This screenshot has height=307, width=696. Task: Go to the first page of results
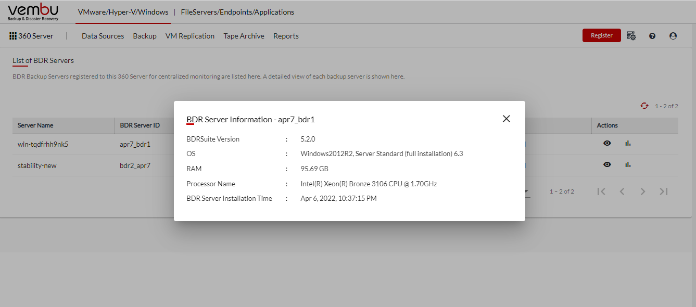tap(601, 191)
